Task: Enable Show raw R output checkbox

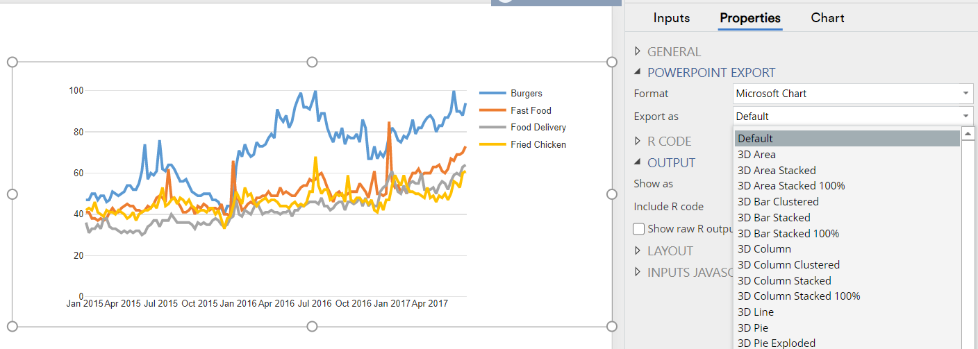Action: pos(639,229)
